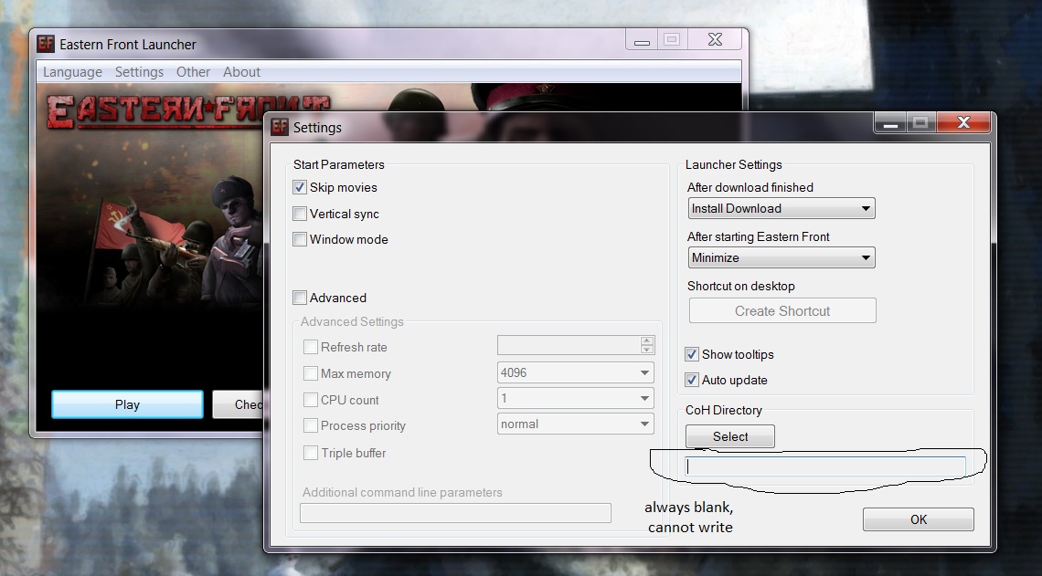1042x576 pixels.
Task: Open the Other menu in Launcher
Action: (193, 72)
